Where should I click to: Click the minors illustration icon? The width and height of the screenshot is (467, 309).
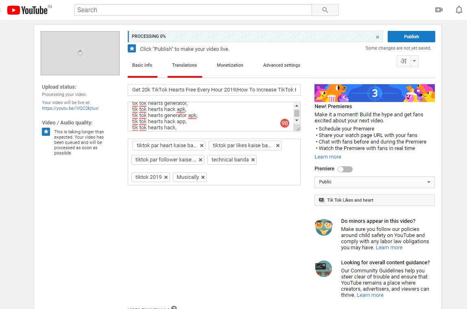pos(324,227)
